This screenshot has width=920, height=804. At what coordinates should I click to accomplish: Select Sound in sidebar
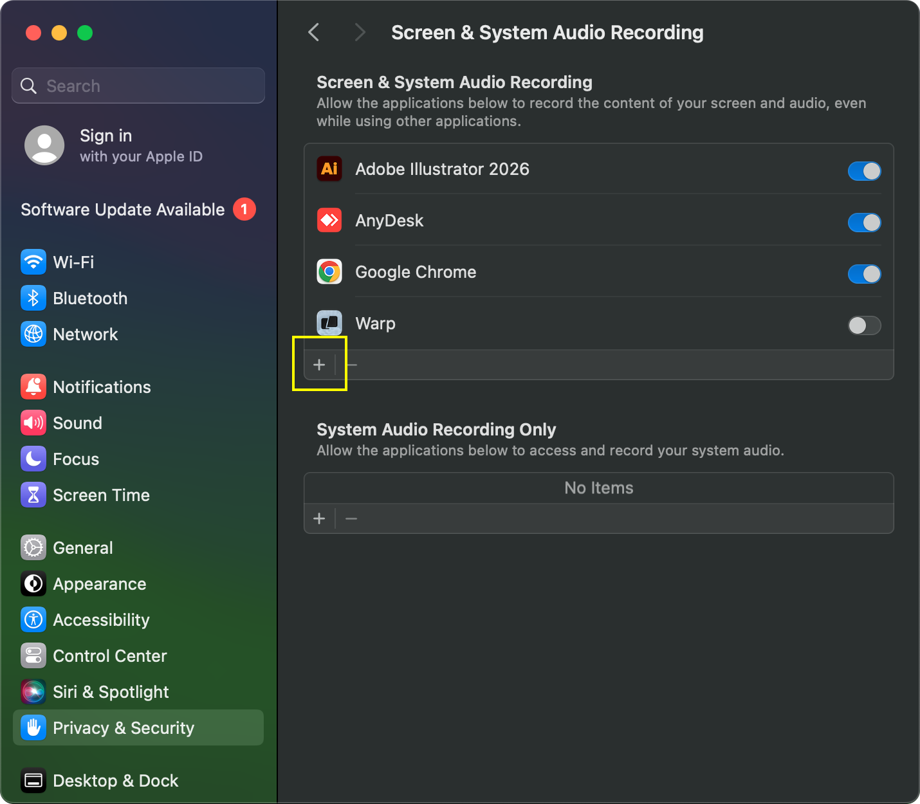[x=138, y=423]
